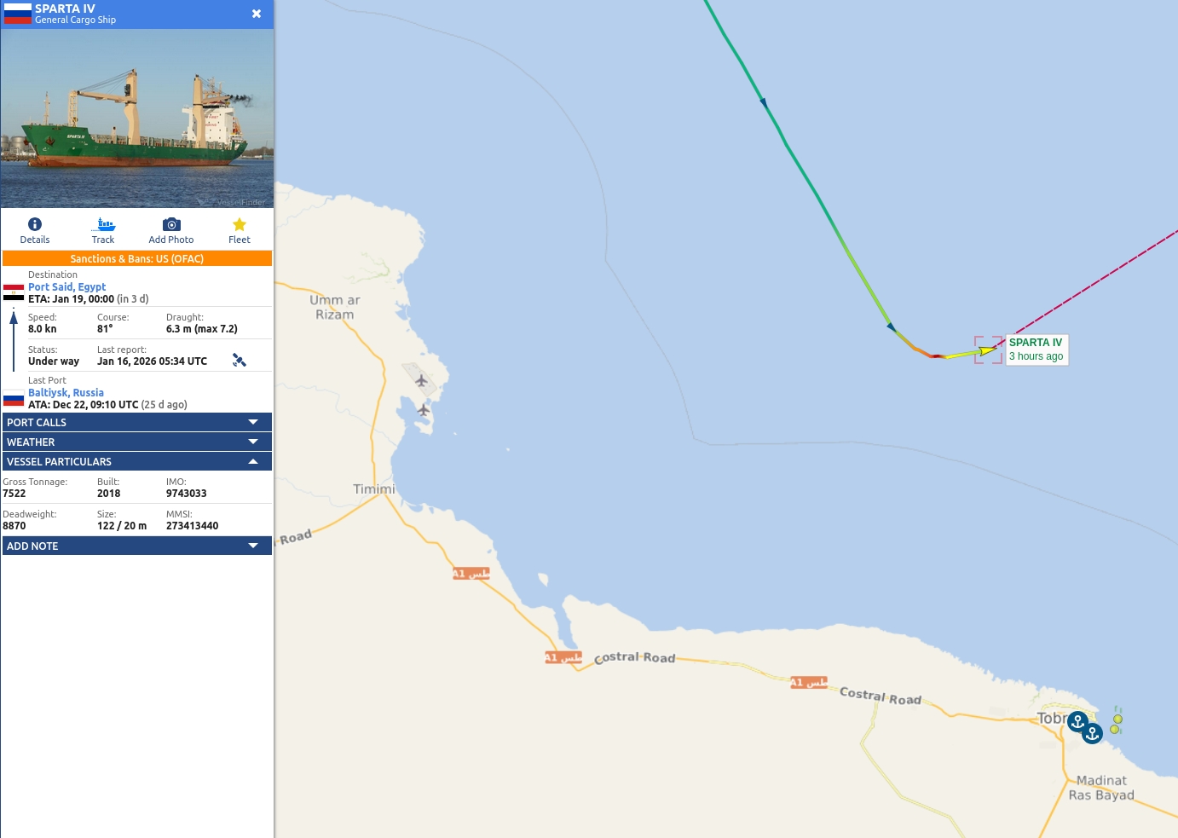This screenshot has width=1178, height=838.
Task: Open the vessel Details info icon
Action: point(35,224)
